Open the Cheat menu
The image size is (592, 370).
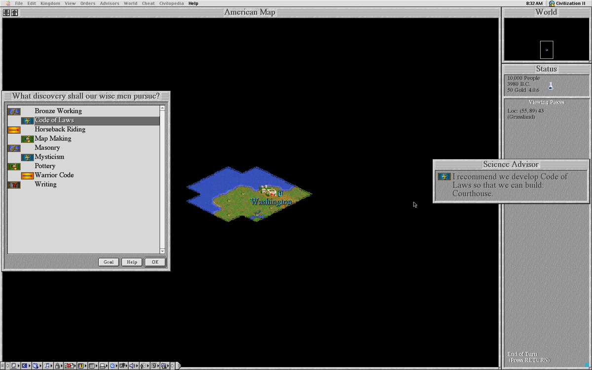pos(148,3)
